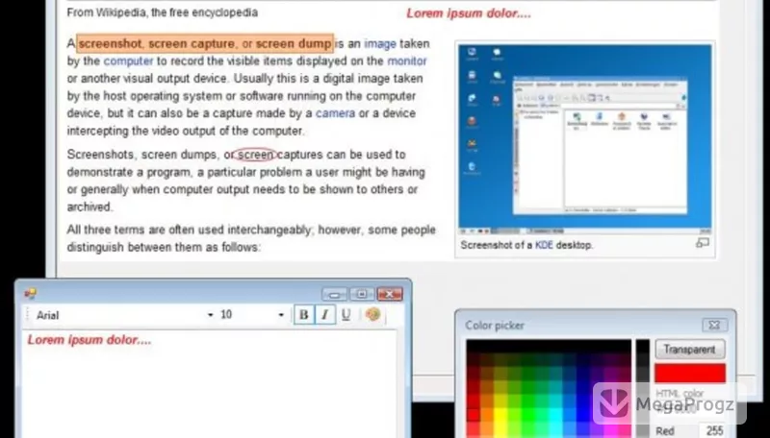Pick a color from the palette grid

[x=549, y=388]
